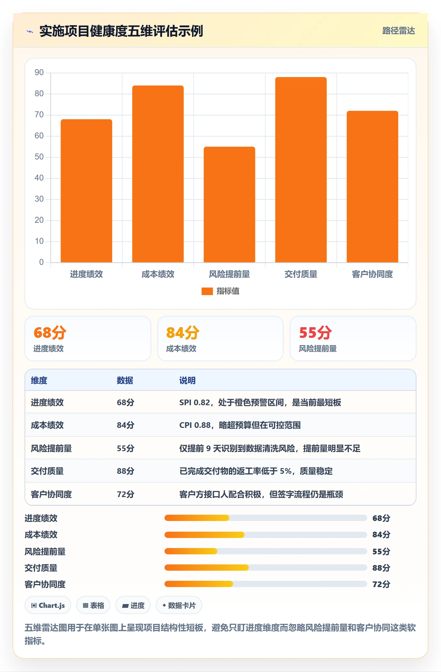Select the 客户协同度 bar in the chart
Viewport: 441px width, 672px height.
[x=372, y=187]
